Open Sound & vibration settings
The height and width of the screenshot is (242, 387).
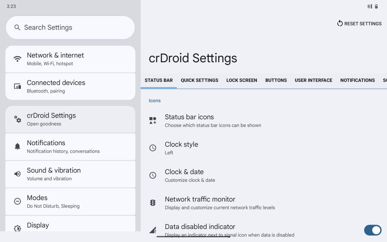[x=70, y=174]
